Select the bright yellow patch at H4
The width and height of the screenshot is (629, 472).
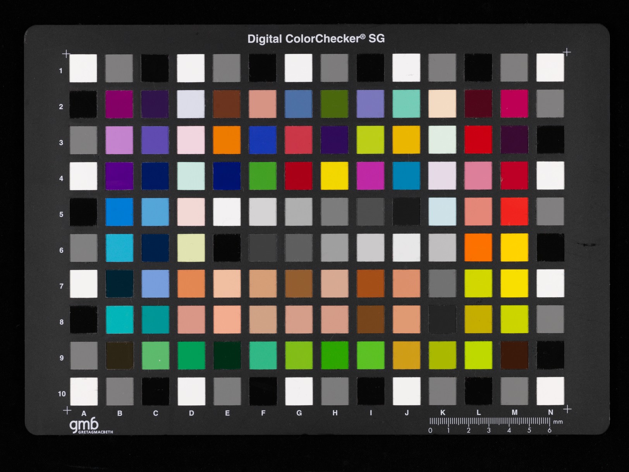point(334,176)
